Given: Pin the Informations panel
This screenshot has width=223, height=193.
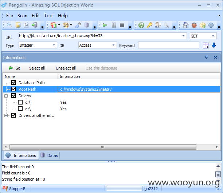Looking at the screenshot, I should pos(206,57).
